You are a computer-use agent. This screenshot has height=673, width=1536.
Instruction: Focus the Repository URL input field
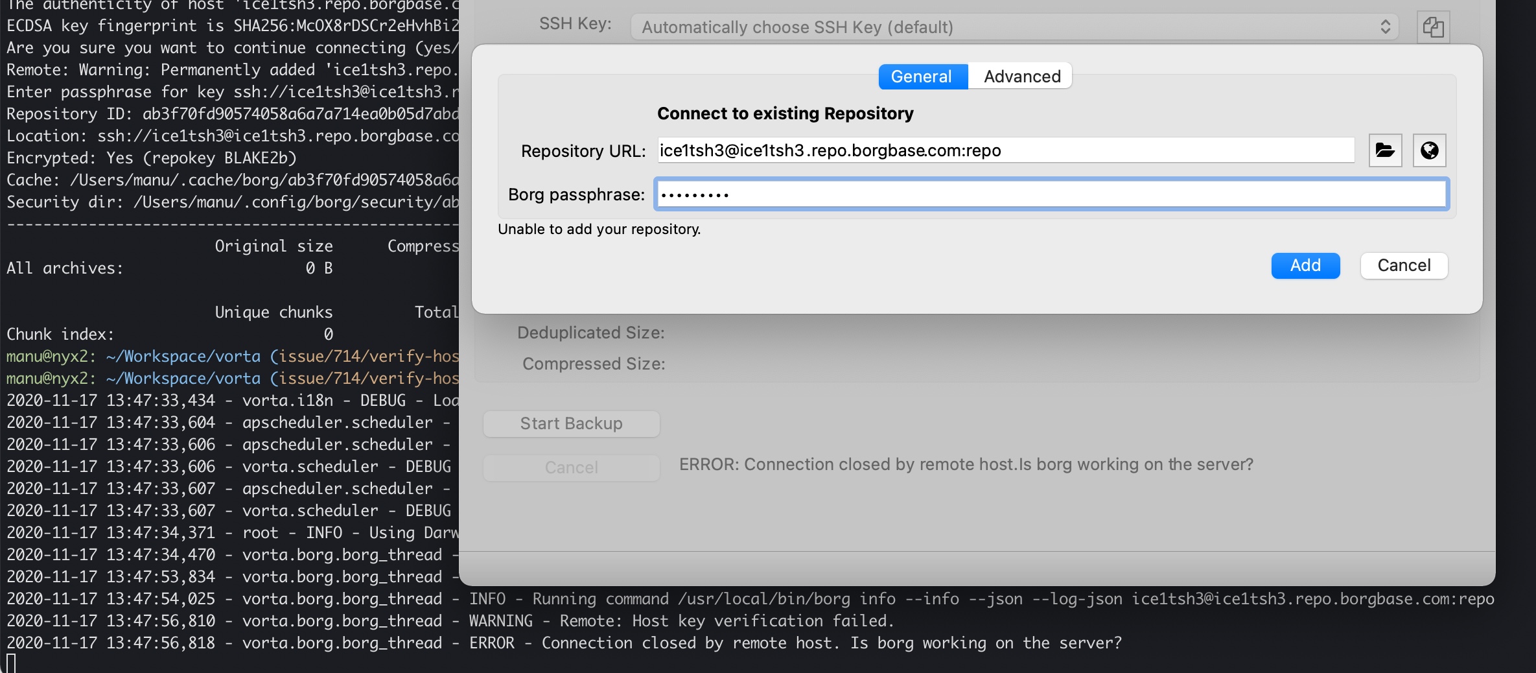click(1006, 150)
